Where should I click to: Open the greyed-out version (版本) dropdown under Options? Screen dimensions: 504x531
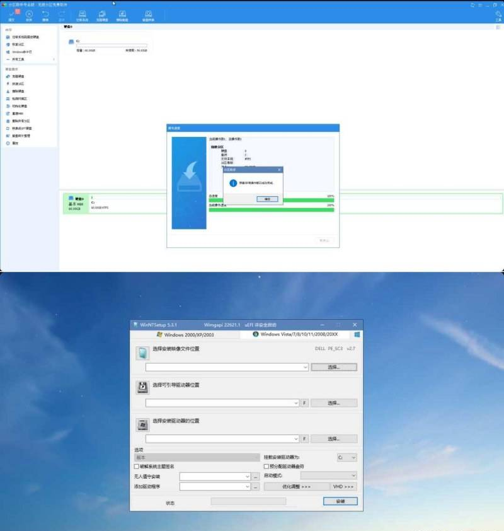(197, 457)
